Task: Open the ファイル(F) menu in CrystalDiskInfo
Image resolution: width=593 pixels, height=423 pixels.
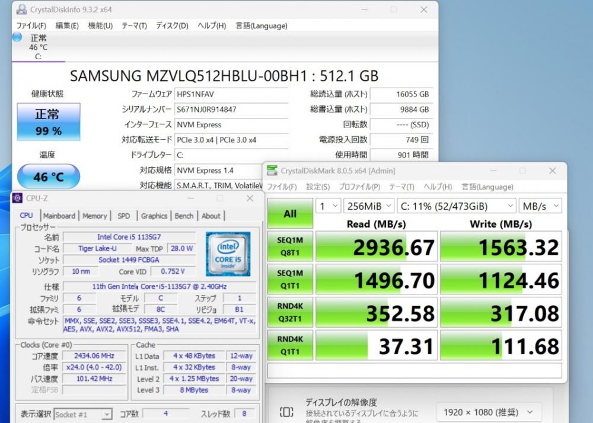Action: click(31, 25)
